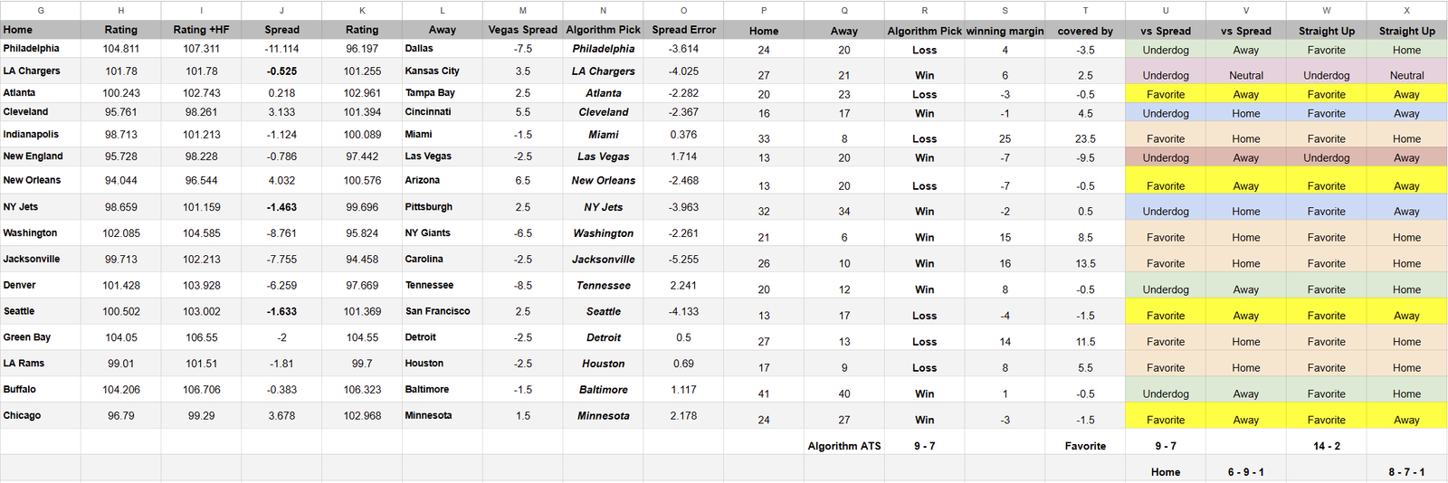
Task: Click the Algorithm Pick header cell
Action: pyautogui.click(x=603, y=30)
